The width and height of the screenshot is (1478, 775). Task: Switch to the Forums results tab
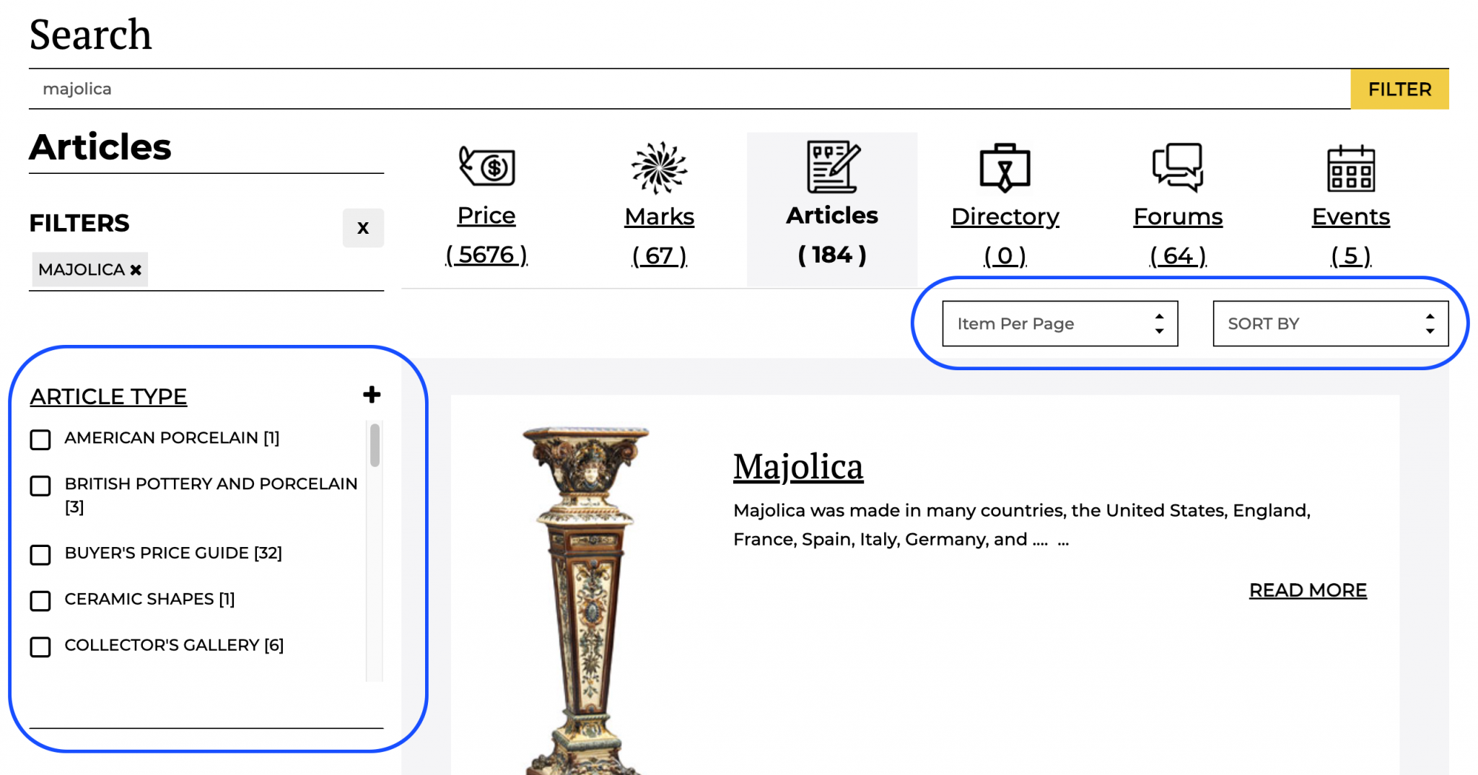pyautogui.click(x=1178, y=216)
